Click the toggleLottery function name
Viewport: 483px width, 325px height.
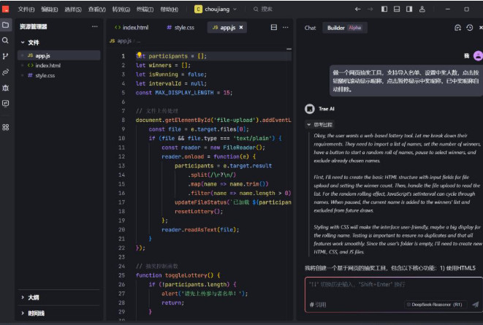[186, 275]
